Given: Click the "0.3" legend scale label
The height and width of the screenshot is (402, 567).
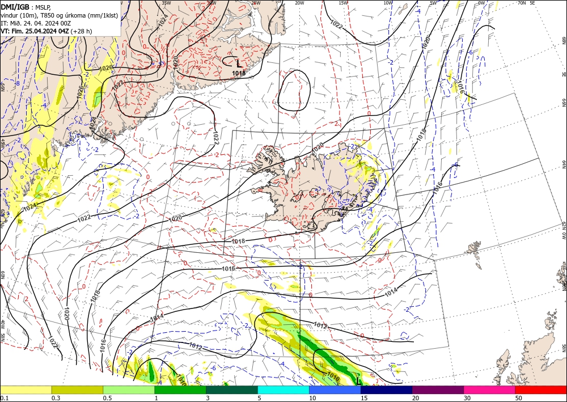Looking at the screenshot, I should (x=56, y=398).
